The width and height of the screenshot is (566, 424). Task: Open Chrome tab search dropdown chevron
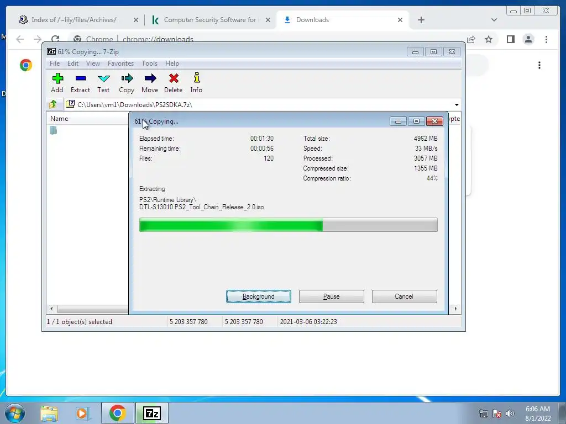(x=494, y=20)
